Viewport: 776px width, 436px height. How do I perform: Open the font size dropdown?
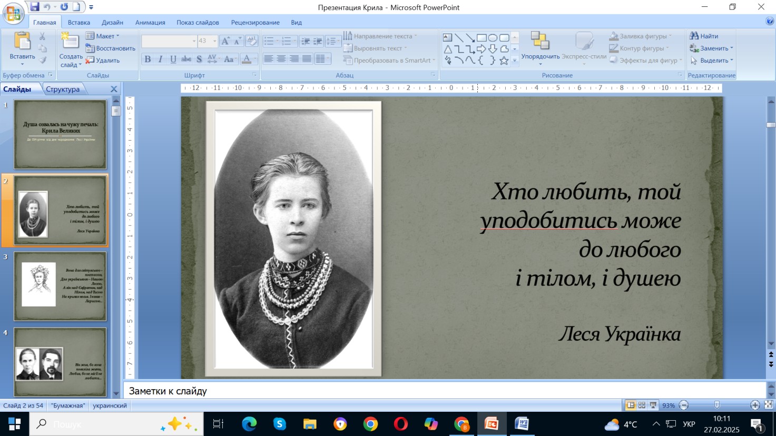click(214, 41)
